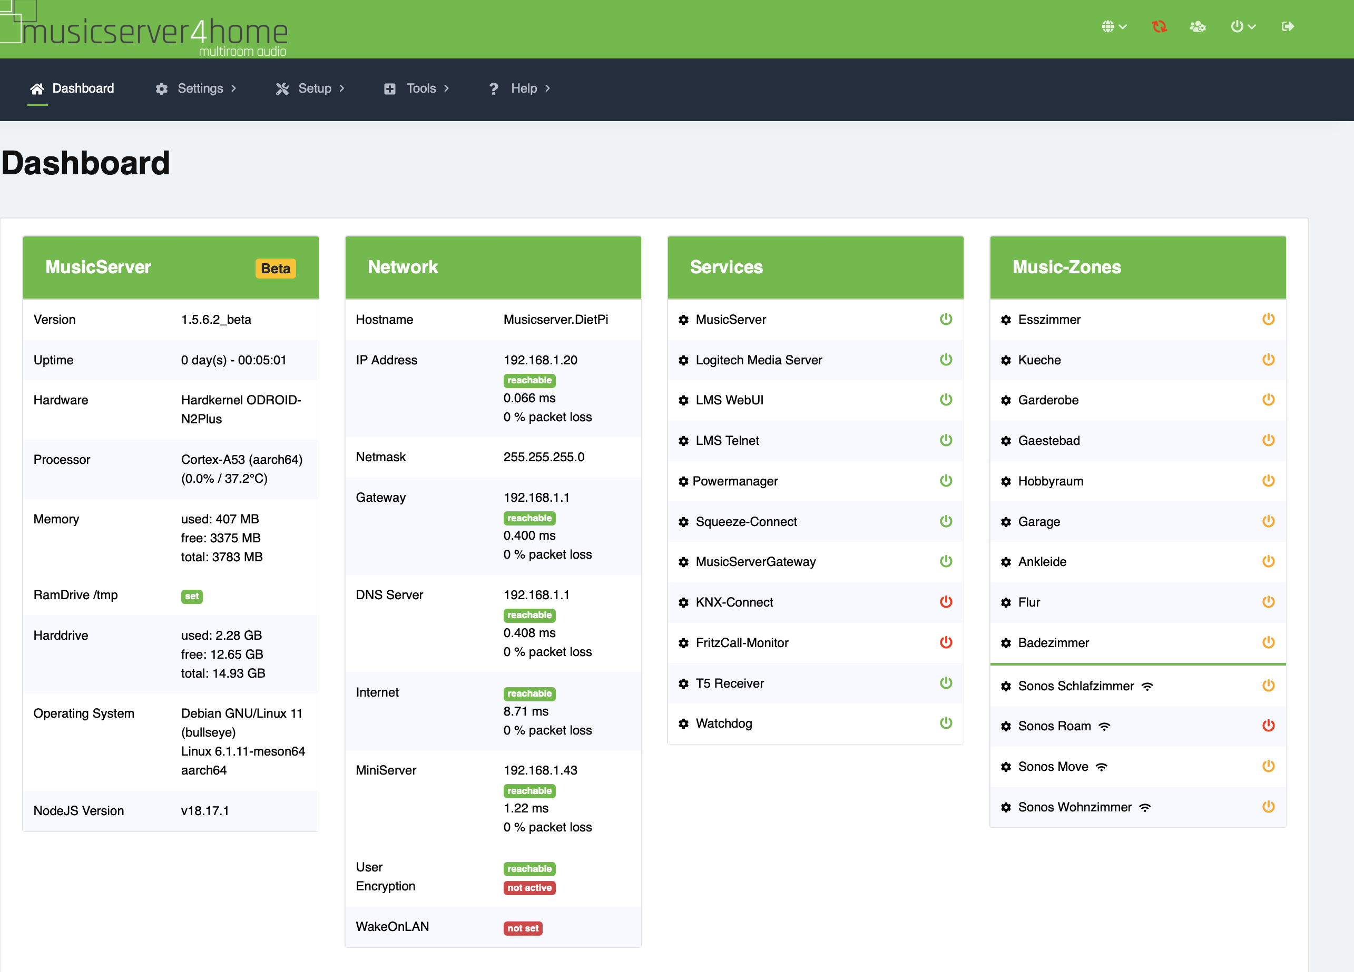Click the red 'not set' WakeOnLAN badge
Viewport: 1354px width, 972px height.
[523, 928]
